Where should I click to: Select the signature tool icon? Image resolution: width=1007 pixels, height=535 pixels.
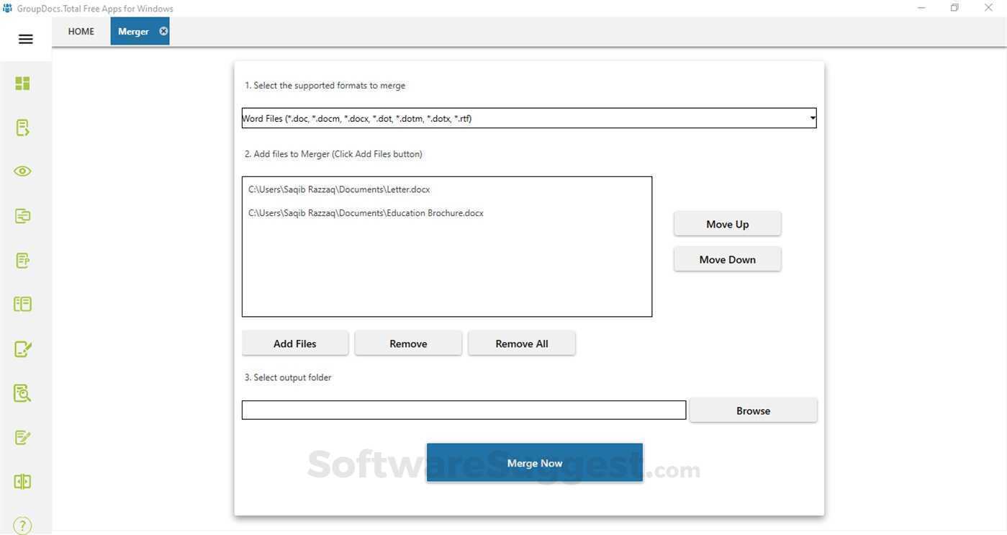point(22,437)
